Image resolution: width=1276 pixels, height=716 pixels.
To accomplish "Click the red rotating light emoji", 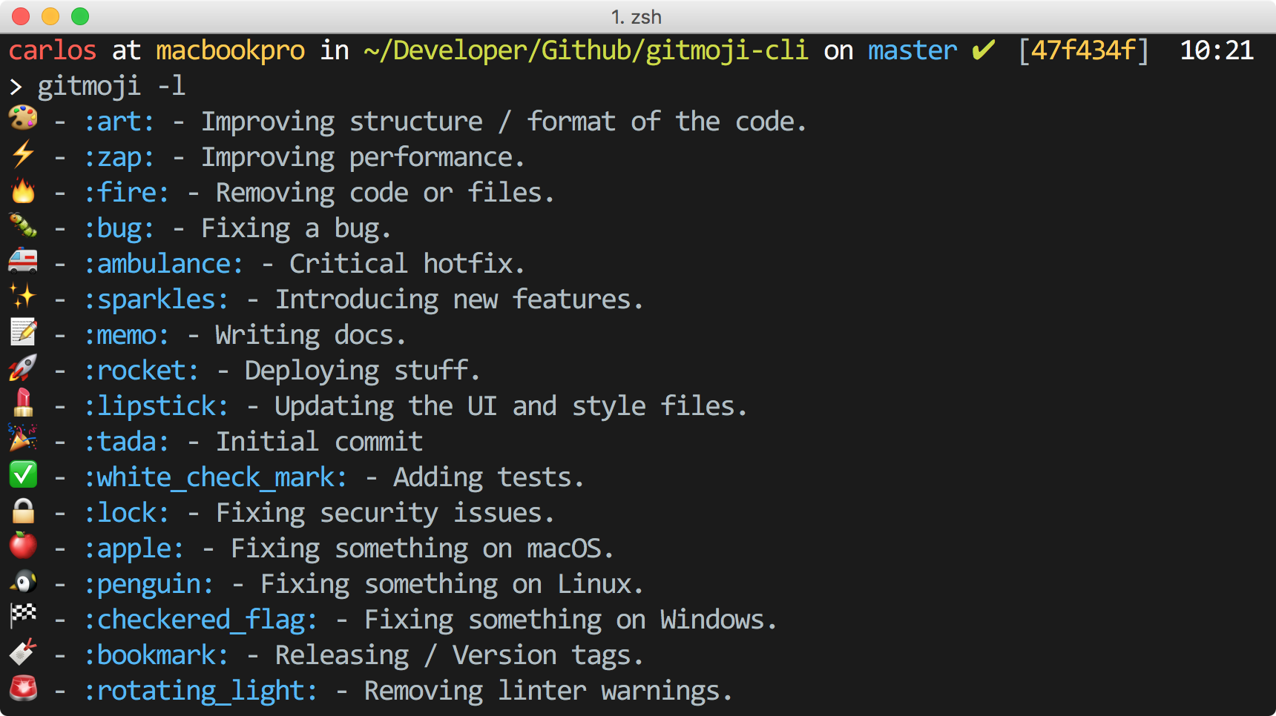I will pyautogui.click(x=23, y=688).
